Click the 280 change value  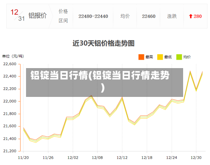pos(198,16)
